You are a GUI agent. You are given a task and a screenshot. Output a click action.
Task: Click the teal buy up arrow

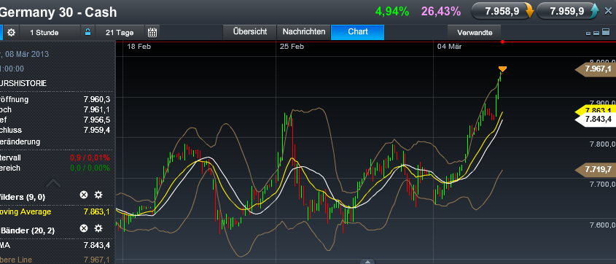[594, 12]
